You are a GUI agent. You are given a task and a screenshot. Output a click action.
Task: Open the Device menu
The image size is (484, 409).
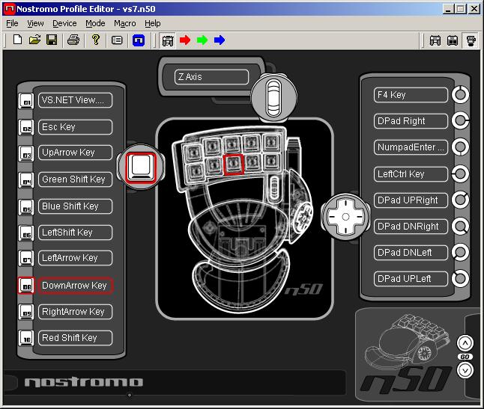tap(64, 23)
